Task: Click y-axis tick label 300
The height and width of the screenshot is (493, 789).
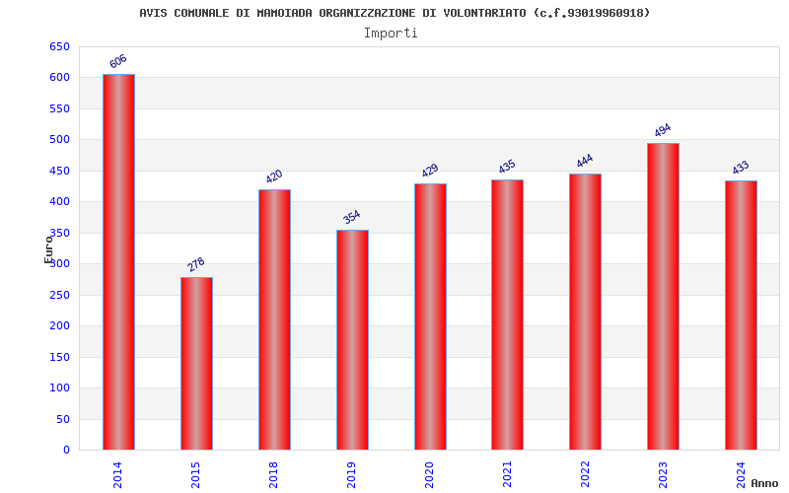Action: [59, 264]
